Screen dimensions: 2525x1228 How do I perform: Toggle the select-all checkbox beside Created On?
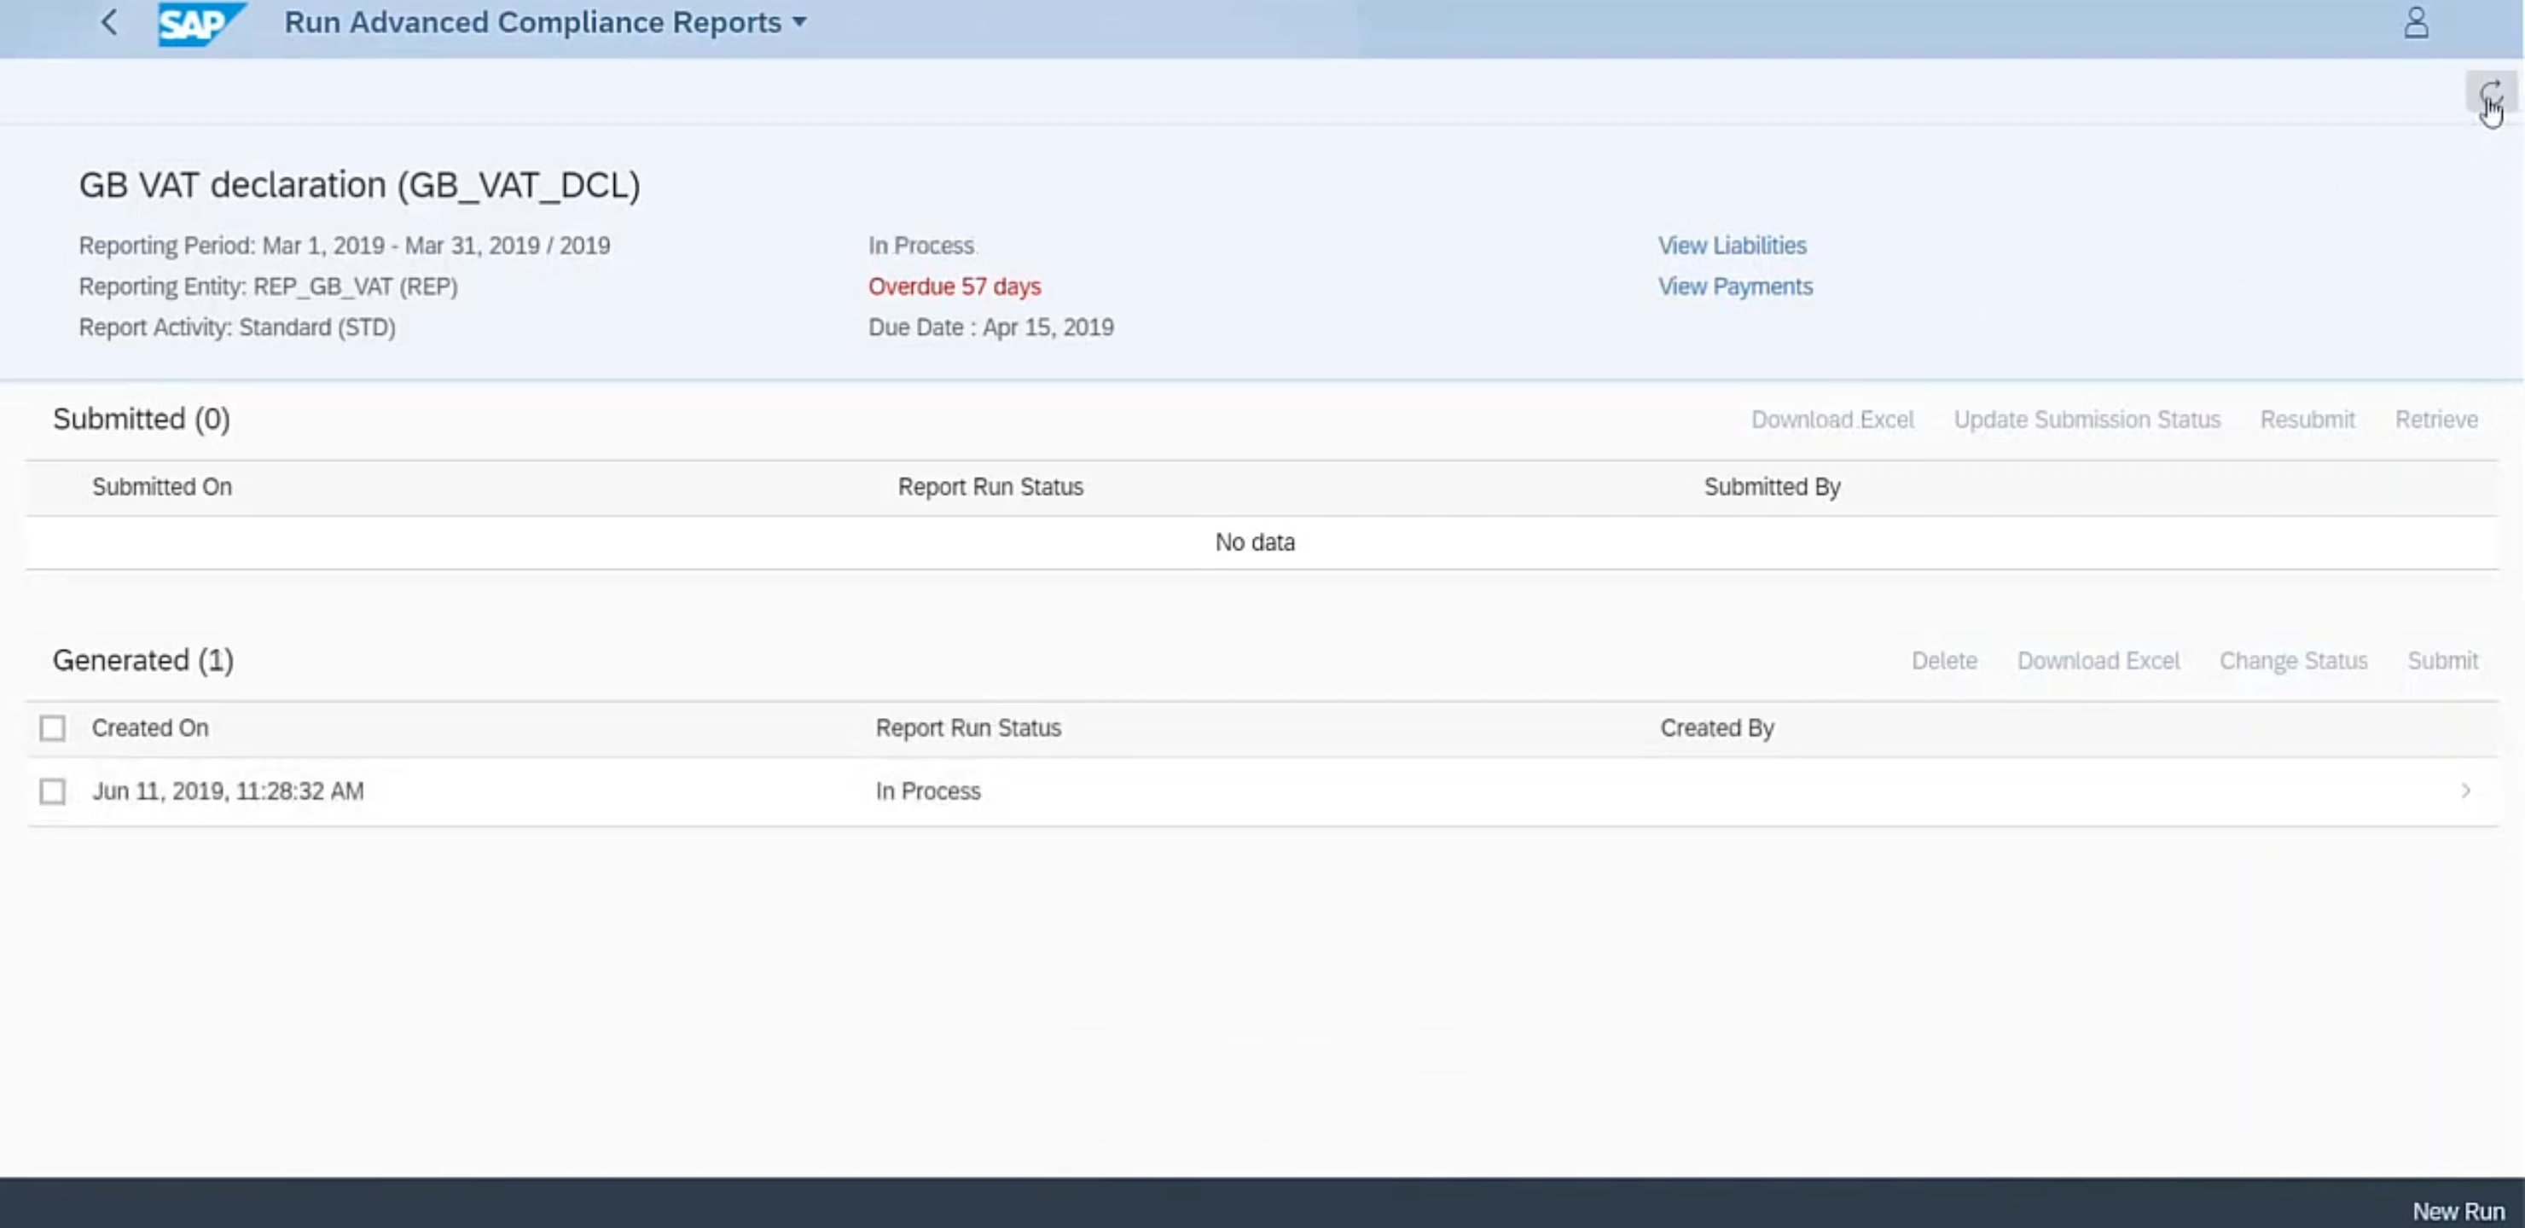(x=53, y=728)
